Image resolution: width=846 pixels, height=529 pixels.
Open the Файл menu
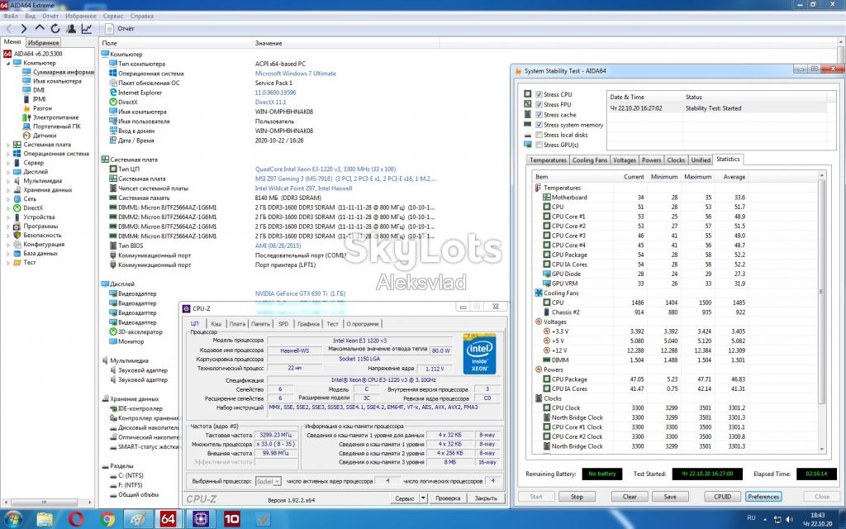coord(11,17)
